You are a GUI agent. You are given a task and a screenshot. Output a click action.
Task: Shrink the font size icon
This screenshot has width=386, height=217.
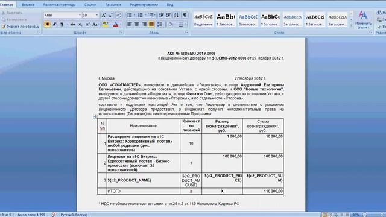tap(110, 15)
